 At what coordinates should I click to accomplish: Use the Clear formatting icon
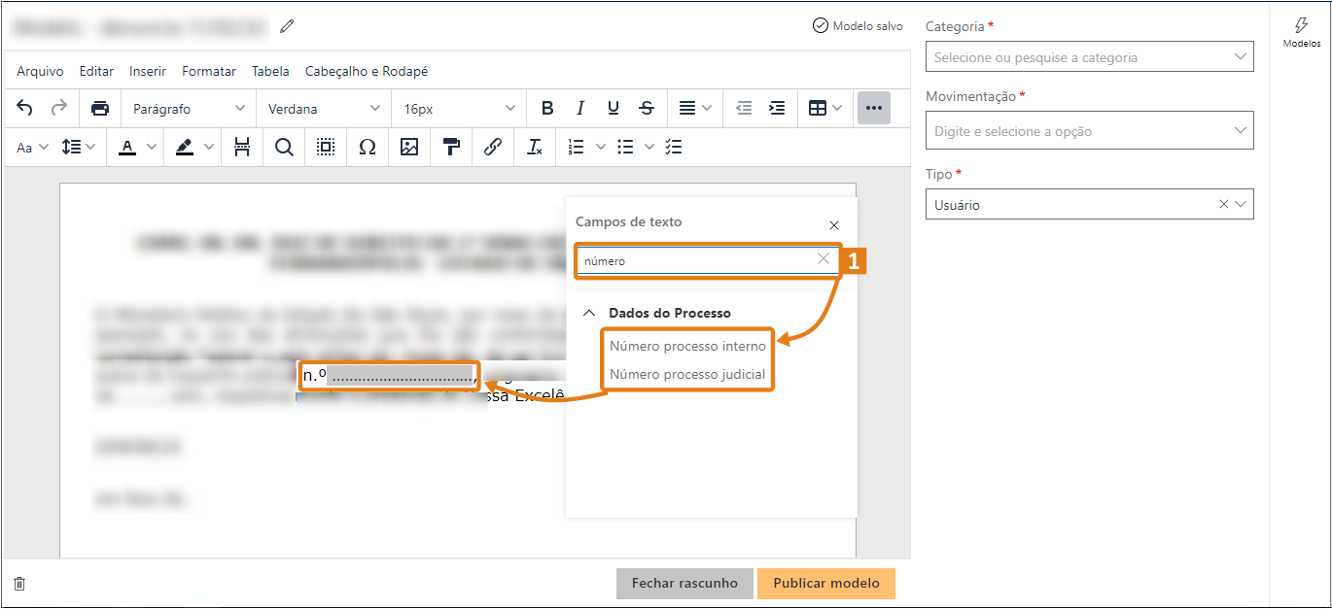tap(534, 147)
